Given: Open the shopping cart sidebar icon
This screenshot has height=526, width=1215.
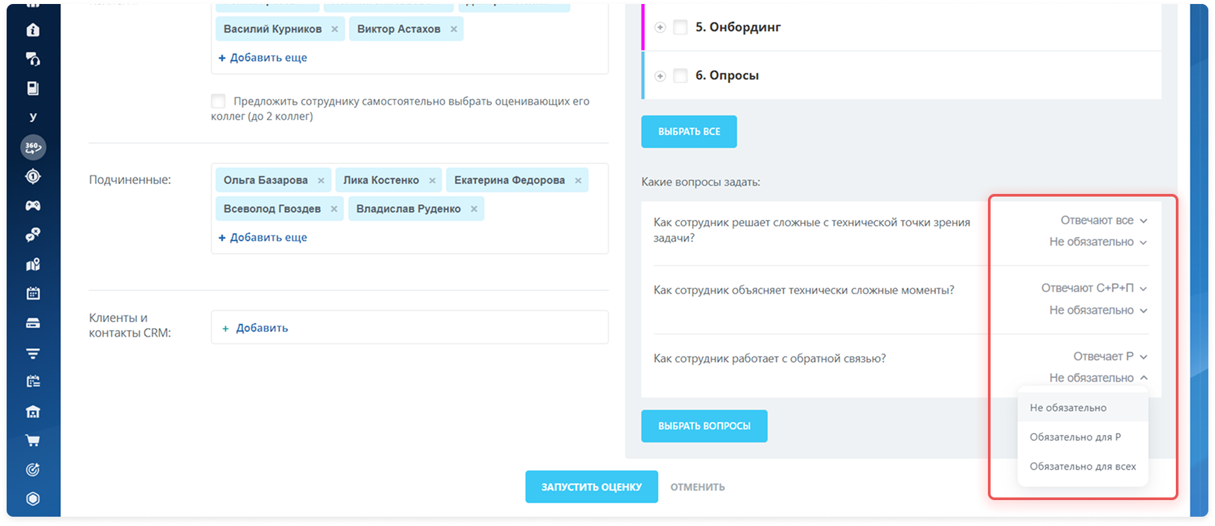Looking at the screenshot, I should point(33,440).
